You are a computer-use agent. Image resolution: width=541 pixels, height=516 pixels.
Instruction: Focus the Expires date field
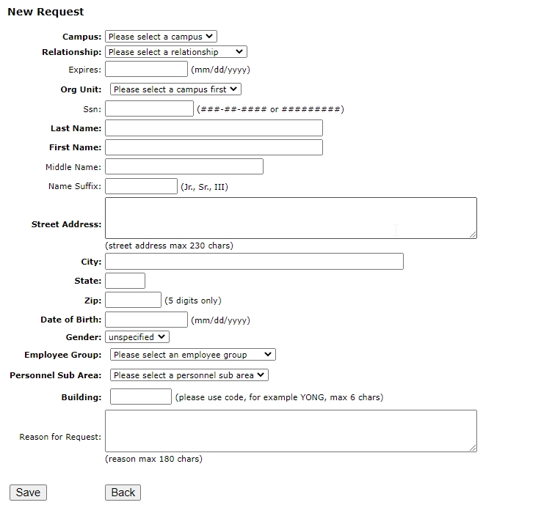pyautogui.click(x=147, y=70)
